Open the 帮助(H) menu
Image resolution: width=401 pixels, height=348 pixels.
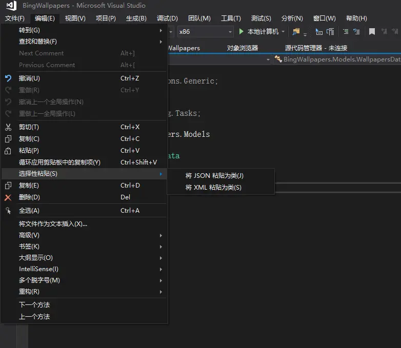tap(356, 18)
